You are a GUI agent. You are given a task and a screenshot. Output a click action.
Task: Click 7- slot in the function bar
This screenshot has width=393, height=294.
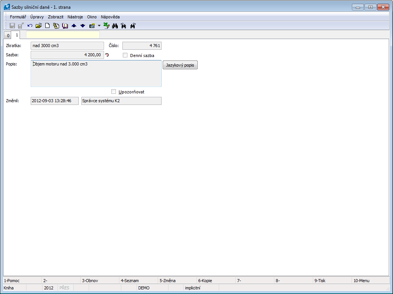pos(255,281)
